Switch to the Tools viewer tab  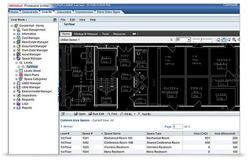105,34
